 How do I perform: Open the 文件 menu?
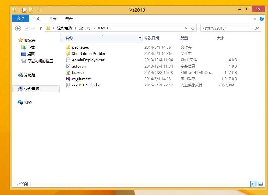point(21,18)
